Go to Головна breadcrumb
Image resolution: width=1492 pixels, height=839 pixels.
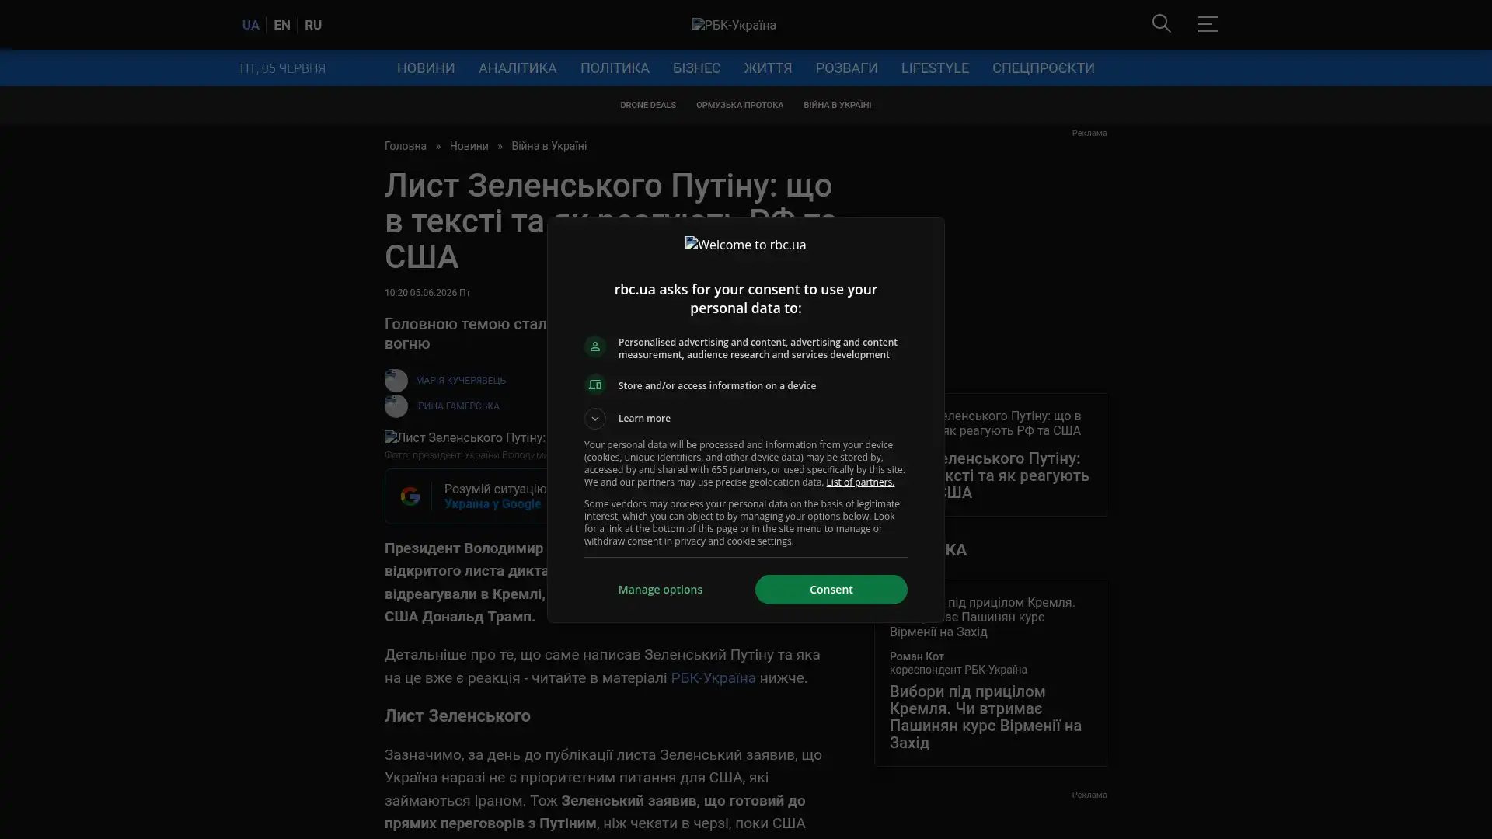point(406,147)
